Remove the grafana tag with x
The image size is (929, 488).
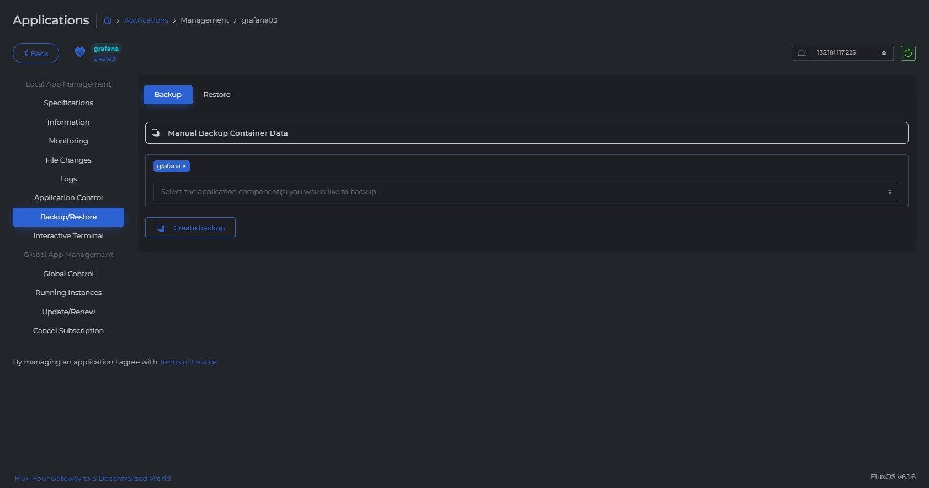[x=184, y=166]
